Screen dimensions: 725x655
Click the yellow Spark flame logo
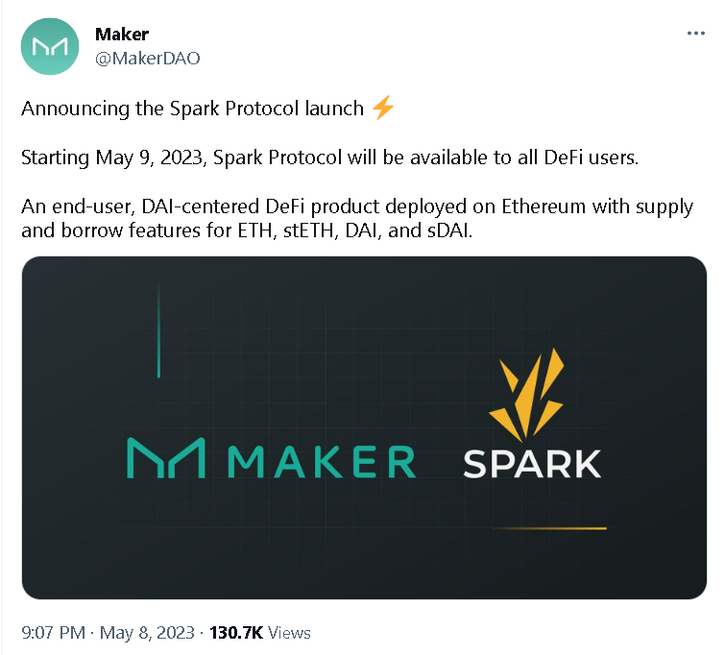point(526,395)
